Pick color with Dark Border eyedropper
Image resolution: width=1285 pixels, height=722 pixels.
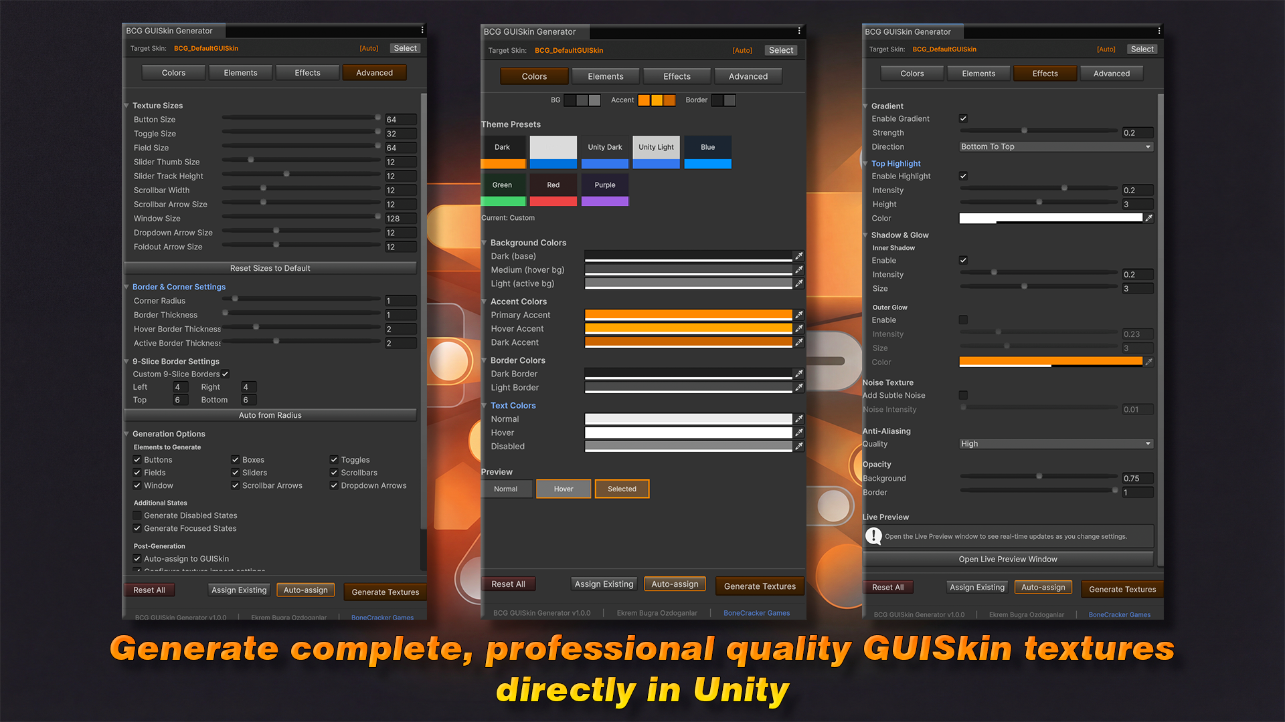pyautogui.click(x=799, y=374)
